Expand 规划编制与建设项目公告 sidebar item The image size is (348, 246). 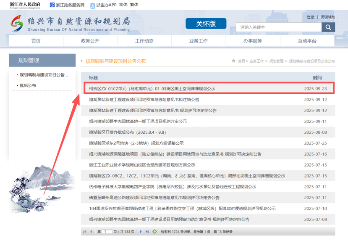[44, 75]
